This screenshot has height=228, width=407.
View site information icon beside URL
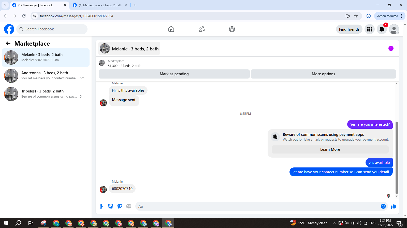[35, 16]
